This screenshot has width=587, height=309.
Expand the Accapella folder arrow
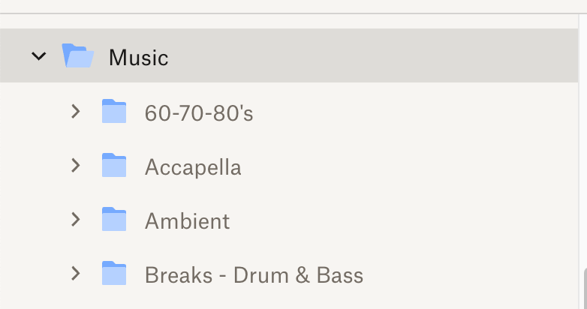75,166
